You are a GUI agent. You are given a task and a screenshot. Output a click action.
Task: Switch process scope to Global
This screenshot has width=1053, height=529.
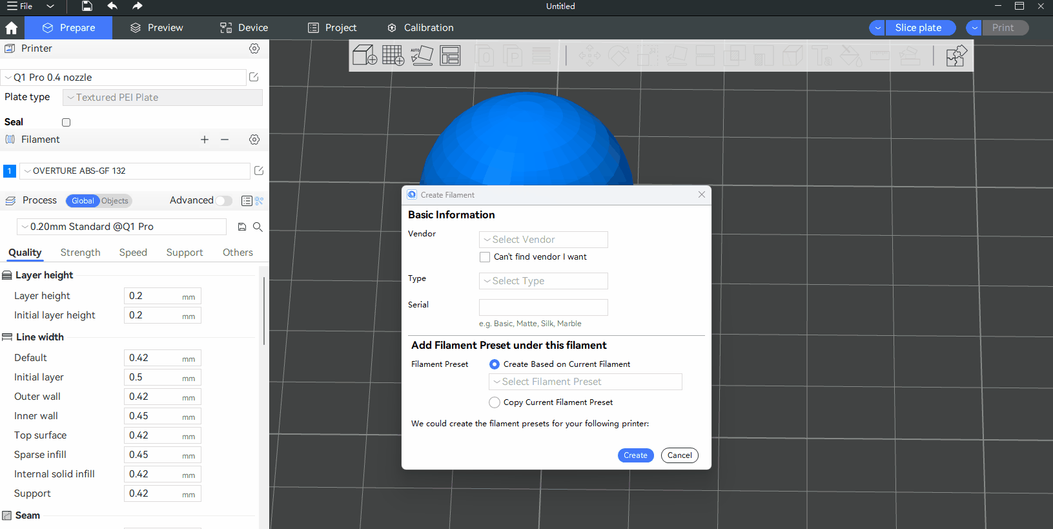83,201
